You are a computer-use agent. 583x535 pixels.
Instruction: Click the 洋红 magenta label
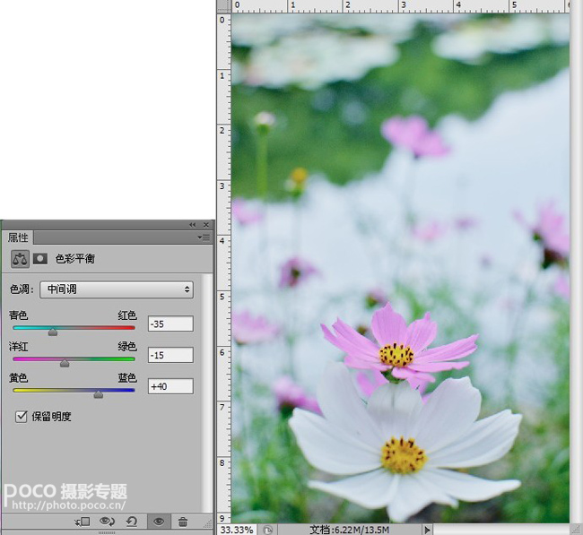18,347
